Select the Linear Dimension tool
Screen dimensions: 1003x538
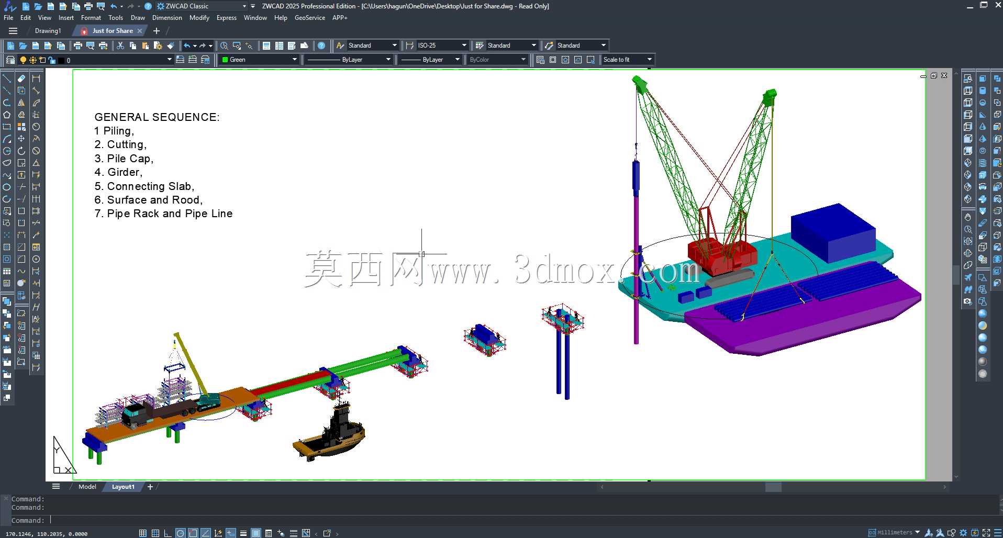click(x=36, y=79)
